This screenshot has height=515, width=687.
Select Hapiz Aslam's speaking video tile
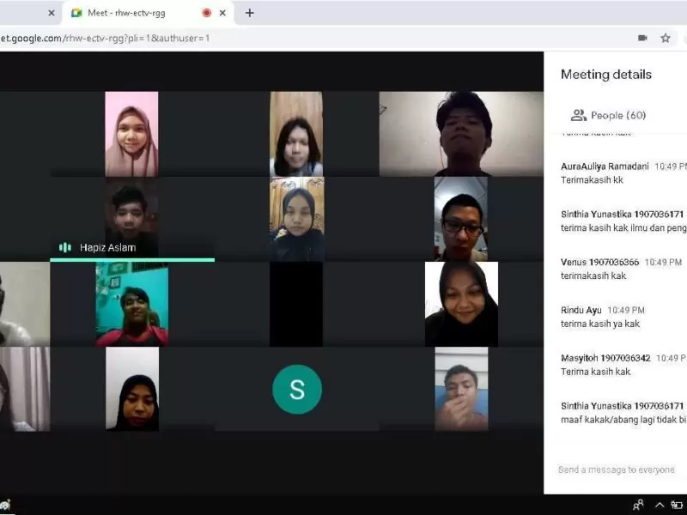(132, 219)
